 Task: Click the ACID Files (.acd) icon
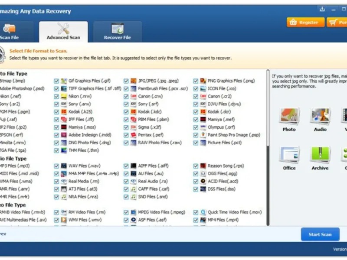click(203, 182)
